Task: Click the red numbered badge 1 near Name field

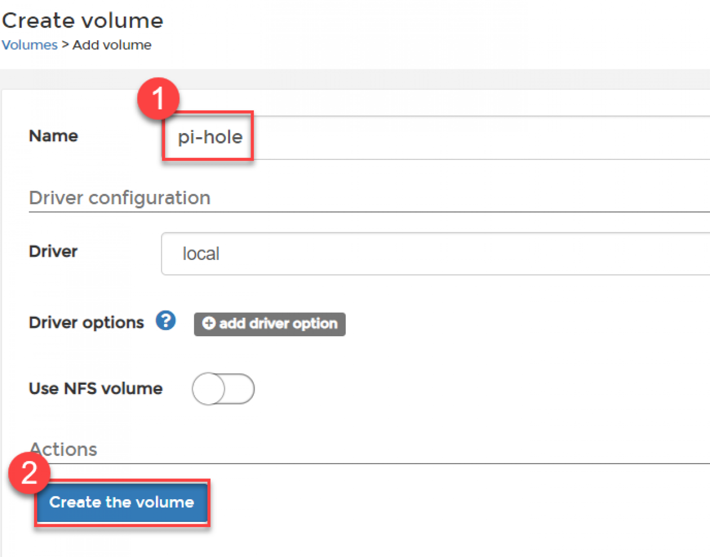Action: click(x=158, y=98)
